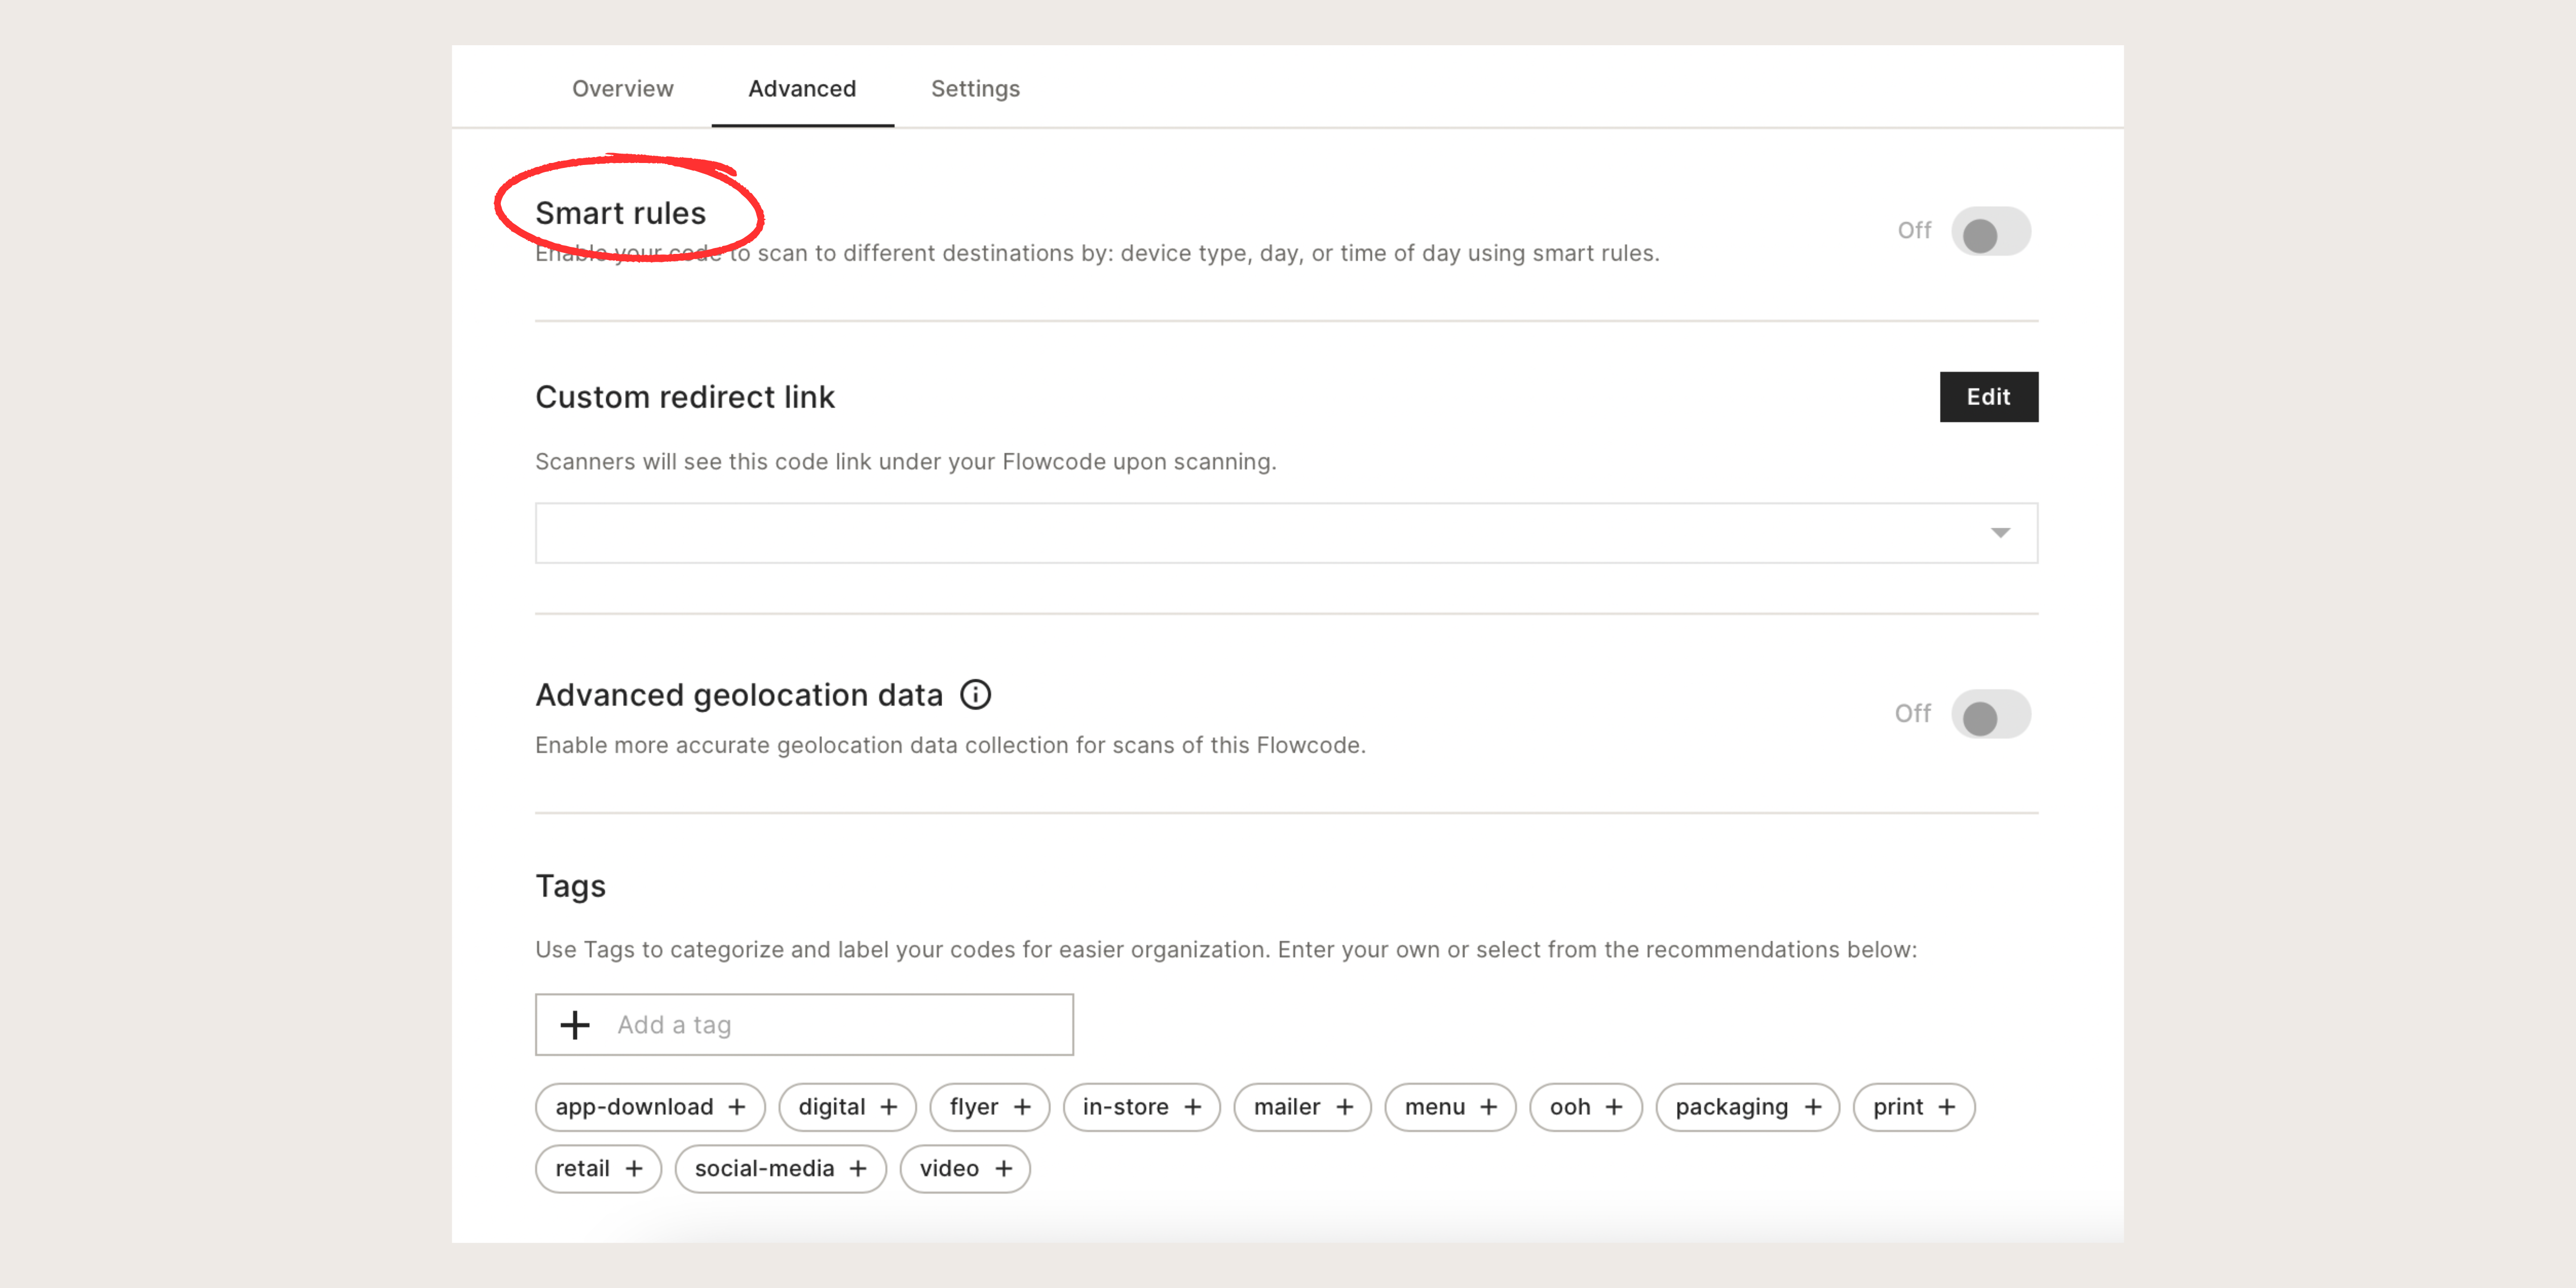Click the Edit button for custom redirect link
This screenshot has width=2576, height=1288.
point(1988,397)
